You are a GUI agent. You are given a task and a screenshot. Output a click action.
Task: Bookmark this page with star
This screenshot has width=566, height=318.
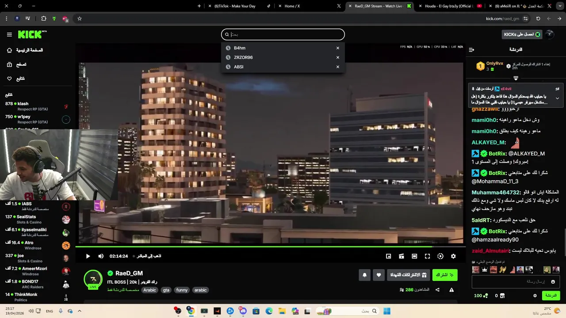[80, 19]
